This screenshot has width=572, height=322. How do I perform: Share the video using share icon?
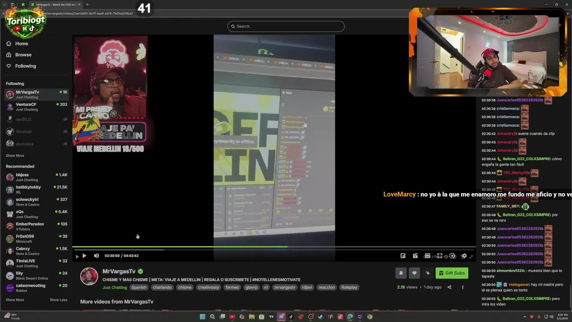point(449,287)
